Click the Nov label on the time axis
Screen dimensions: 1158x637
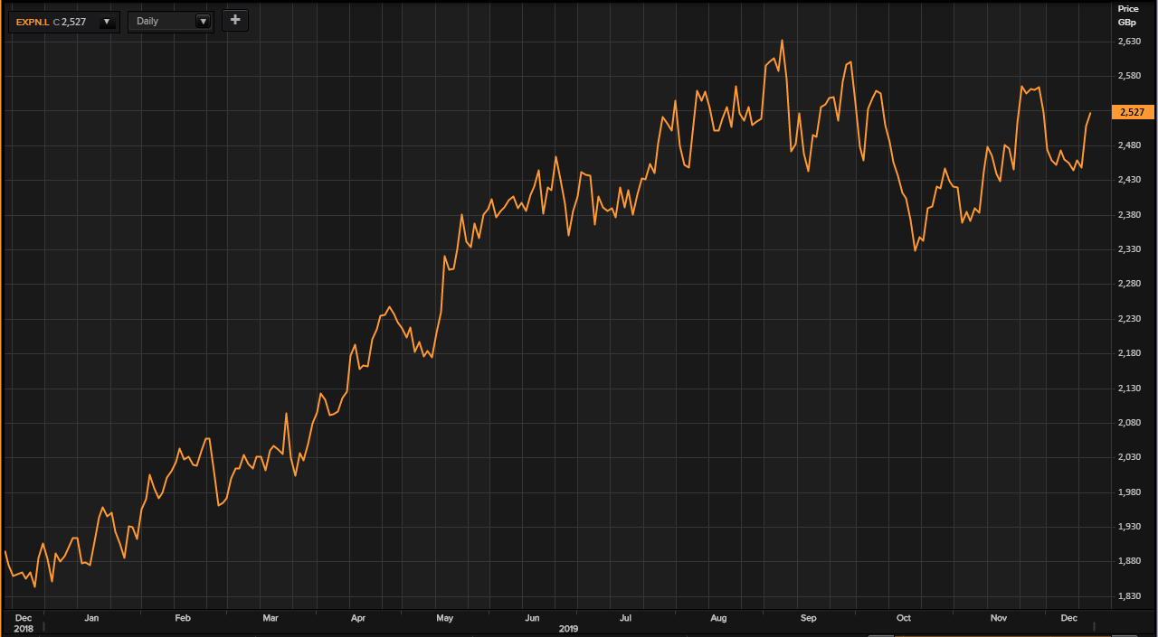click(x=999, y=619)
